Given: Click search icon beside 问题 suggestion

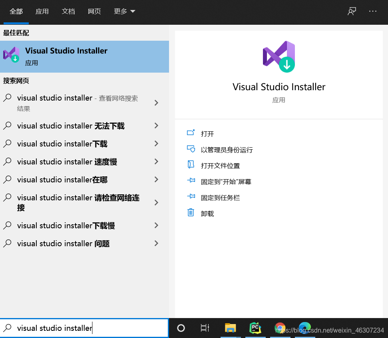Looking at the screenshot, I should tap(7, 243).
